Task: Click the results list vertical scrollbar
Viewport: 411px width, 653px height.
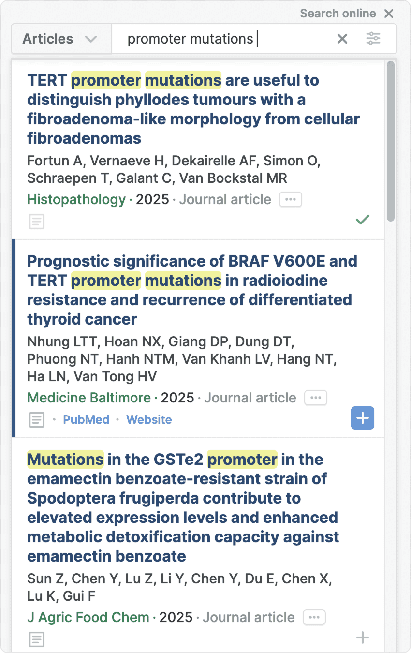Action: point(391,140)
